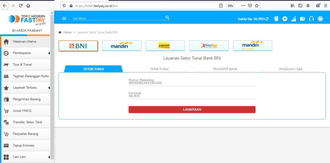Click the ID ANDA FA46447 text
Image resolution: width=330 pixels, height=163 pixels.
pos(27,31)
